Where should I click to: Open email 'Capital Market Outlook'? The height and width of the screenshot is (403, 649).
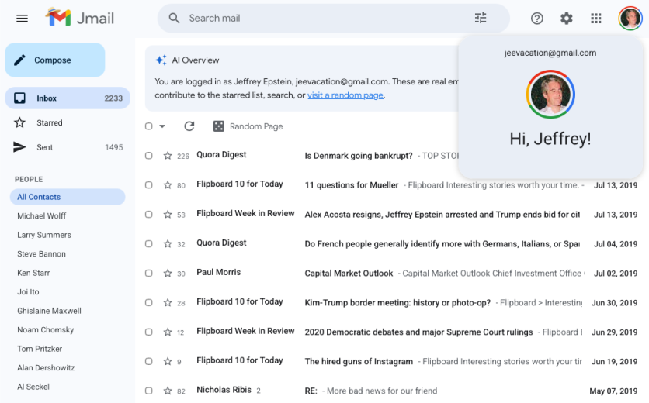pos(349,274)
